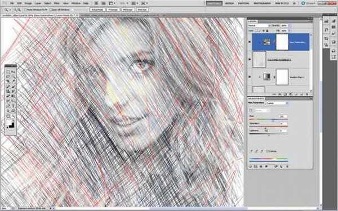338x211 pixels.
Task: Select the Pen tool
Action: pyautogui.click(x=7, y=106)
